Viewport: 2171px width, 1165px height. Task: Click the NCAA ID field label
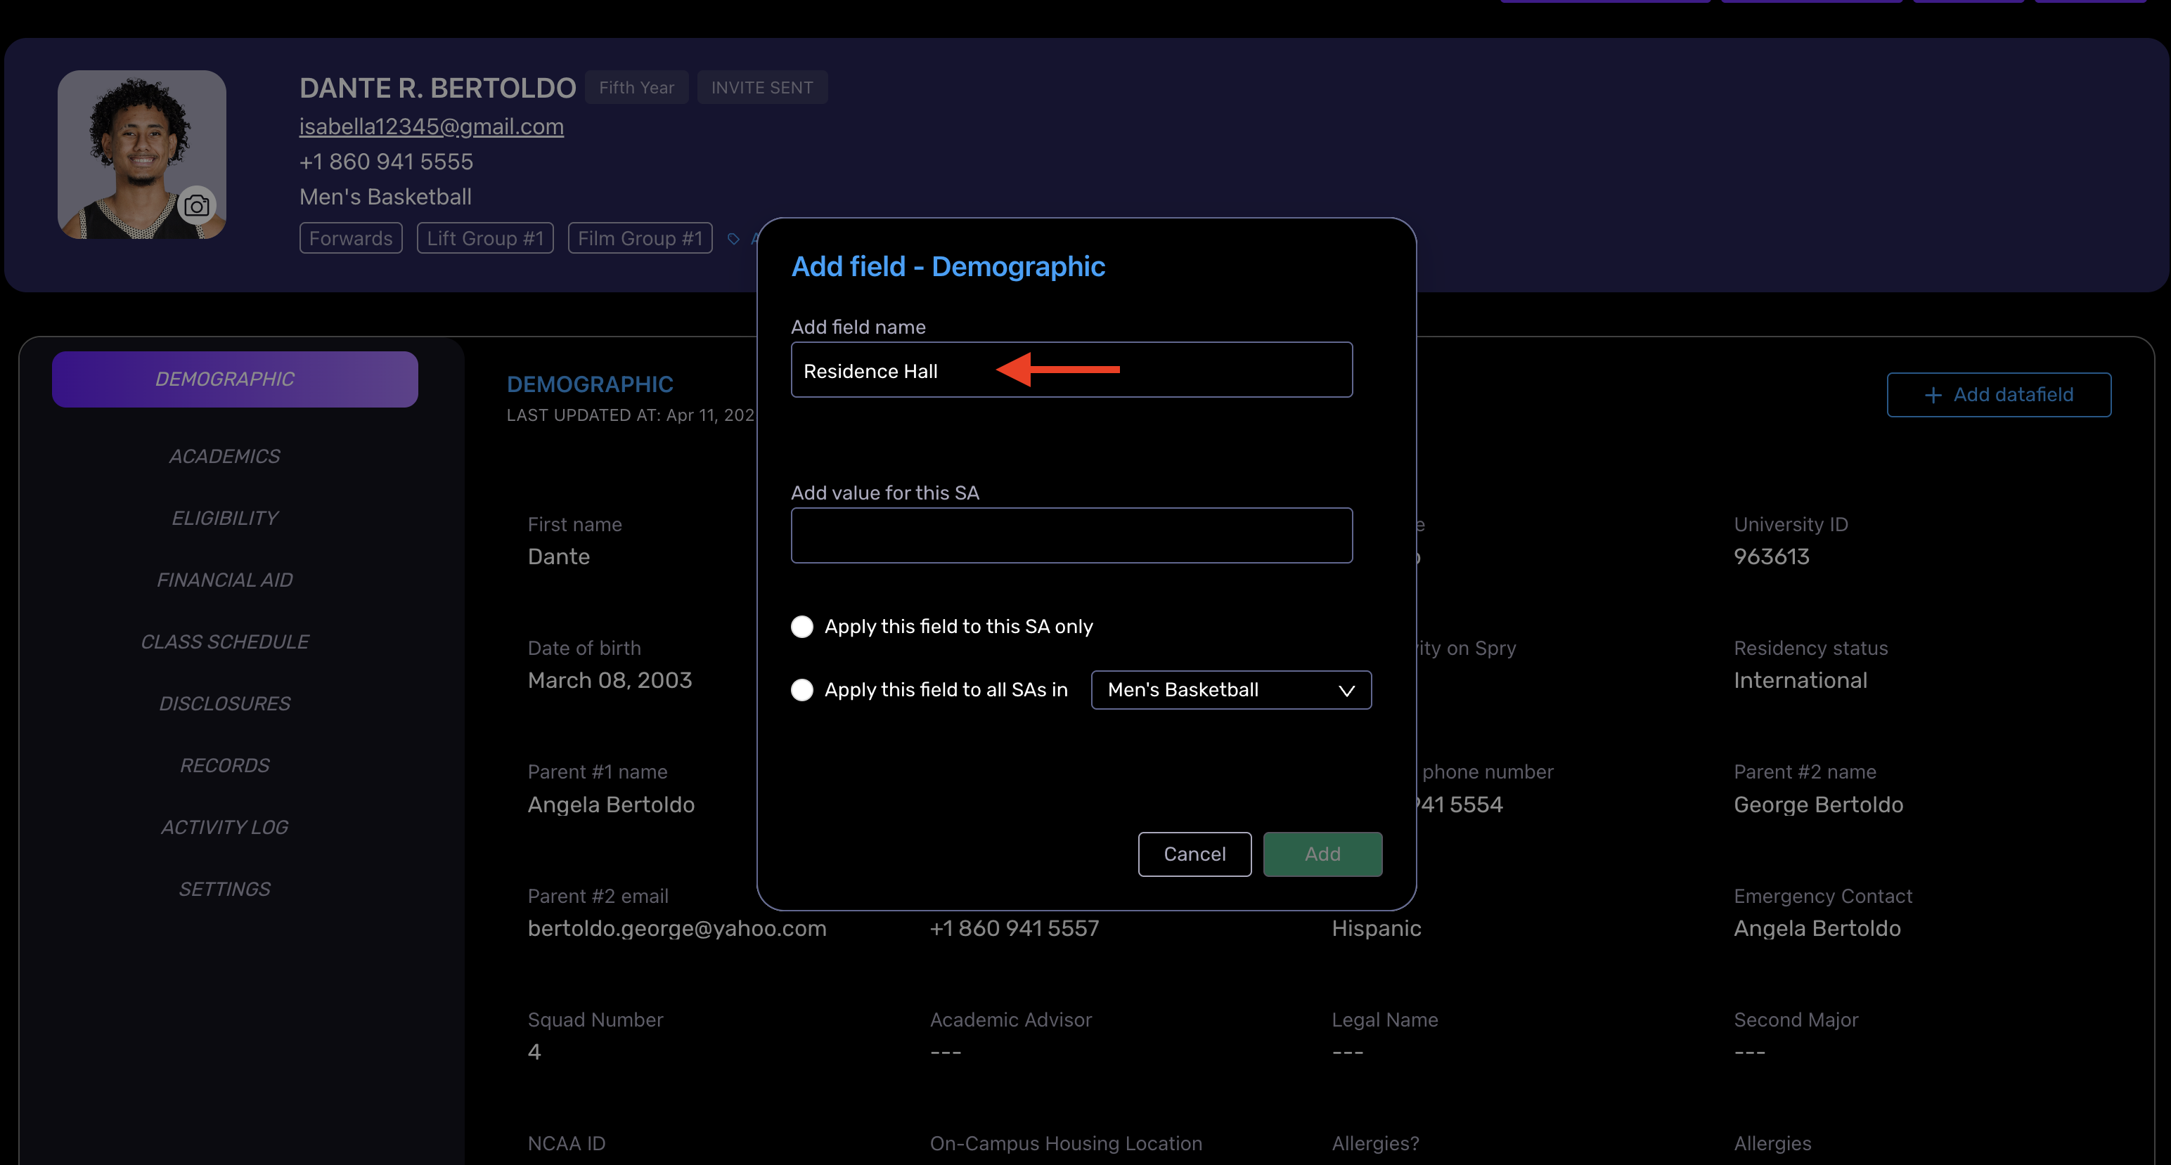[x=567, y=1144]
